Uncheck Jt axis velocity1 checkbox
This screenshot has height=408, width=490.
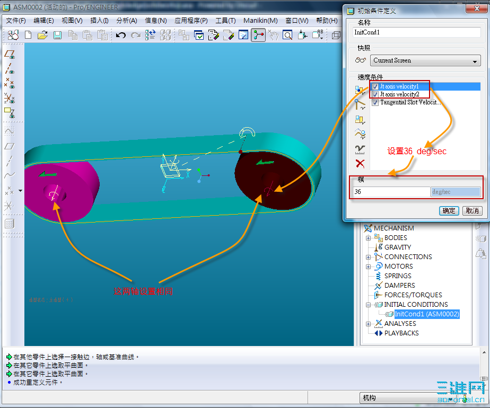point(375,86)
